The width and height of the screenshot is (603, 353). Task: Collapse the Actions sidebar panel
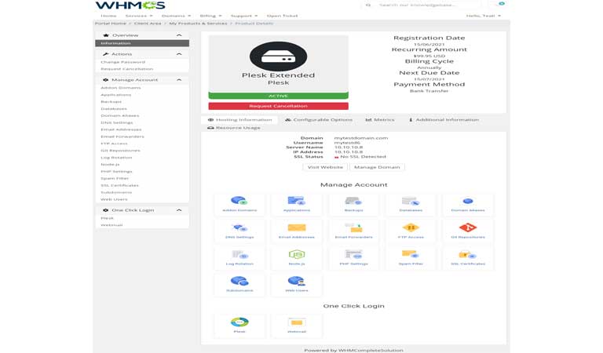pos(179,54)
